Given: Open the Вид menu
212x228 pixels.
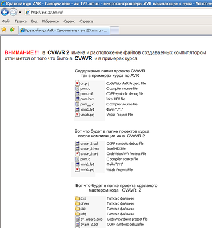Looking at the screenshot, I should pos(34,21).
